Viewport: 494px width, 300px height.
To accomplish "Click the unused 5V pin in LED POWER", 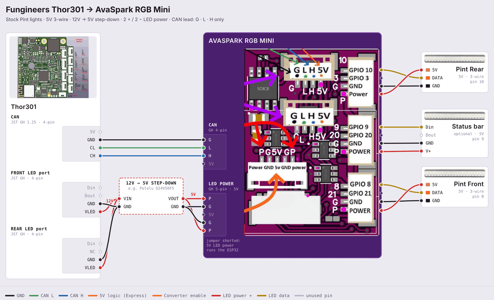I will coord(211,214).
